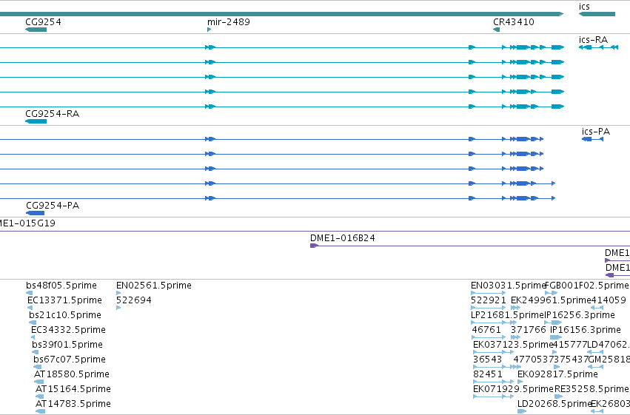The image size is (630, 415).
Task: Select the AT14783.5prime EST label
Action: point(73,404)
